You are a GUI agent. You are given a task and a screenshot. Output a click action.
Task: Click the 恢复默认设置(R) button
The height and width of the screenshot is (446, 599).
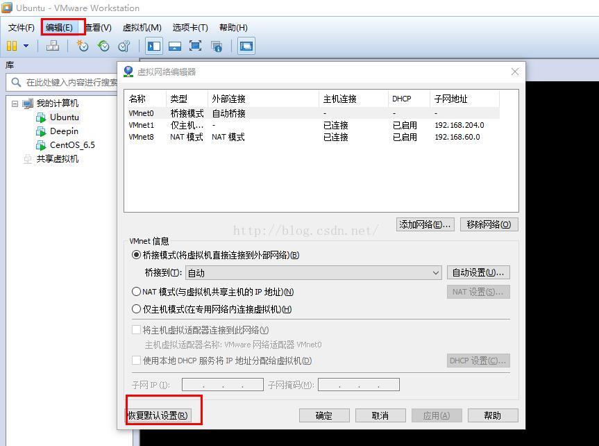click(x=158, y=415)
